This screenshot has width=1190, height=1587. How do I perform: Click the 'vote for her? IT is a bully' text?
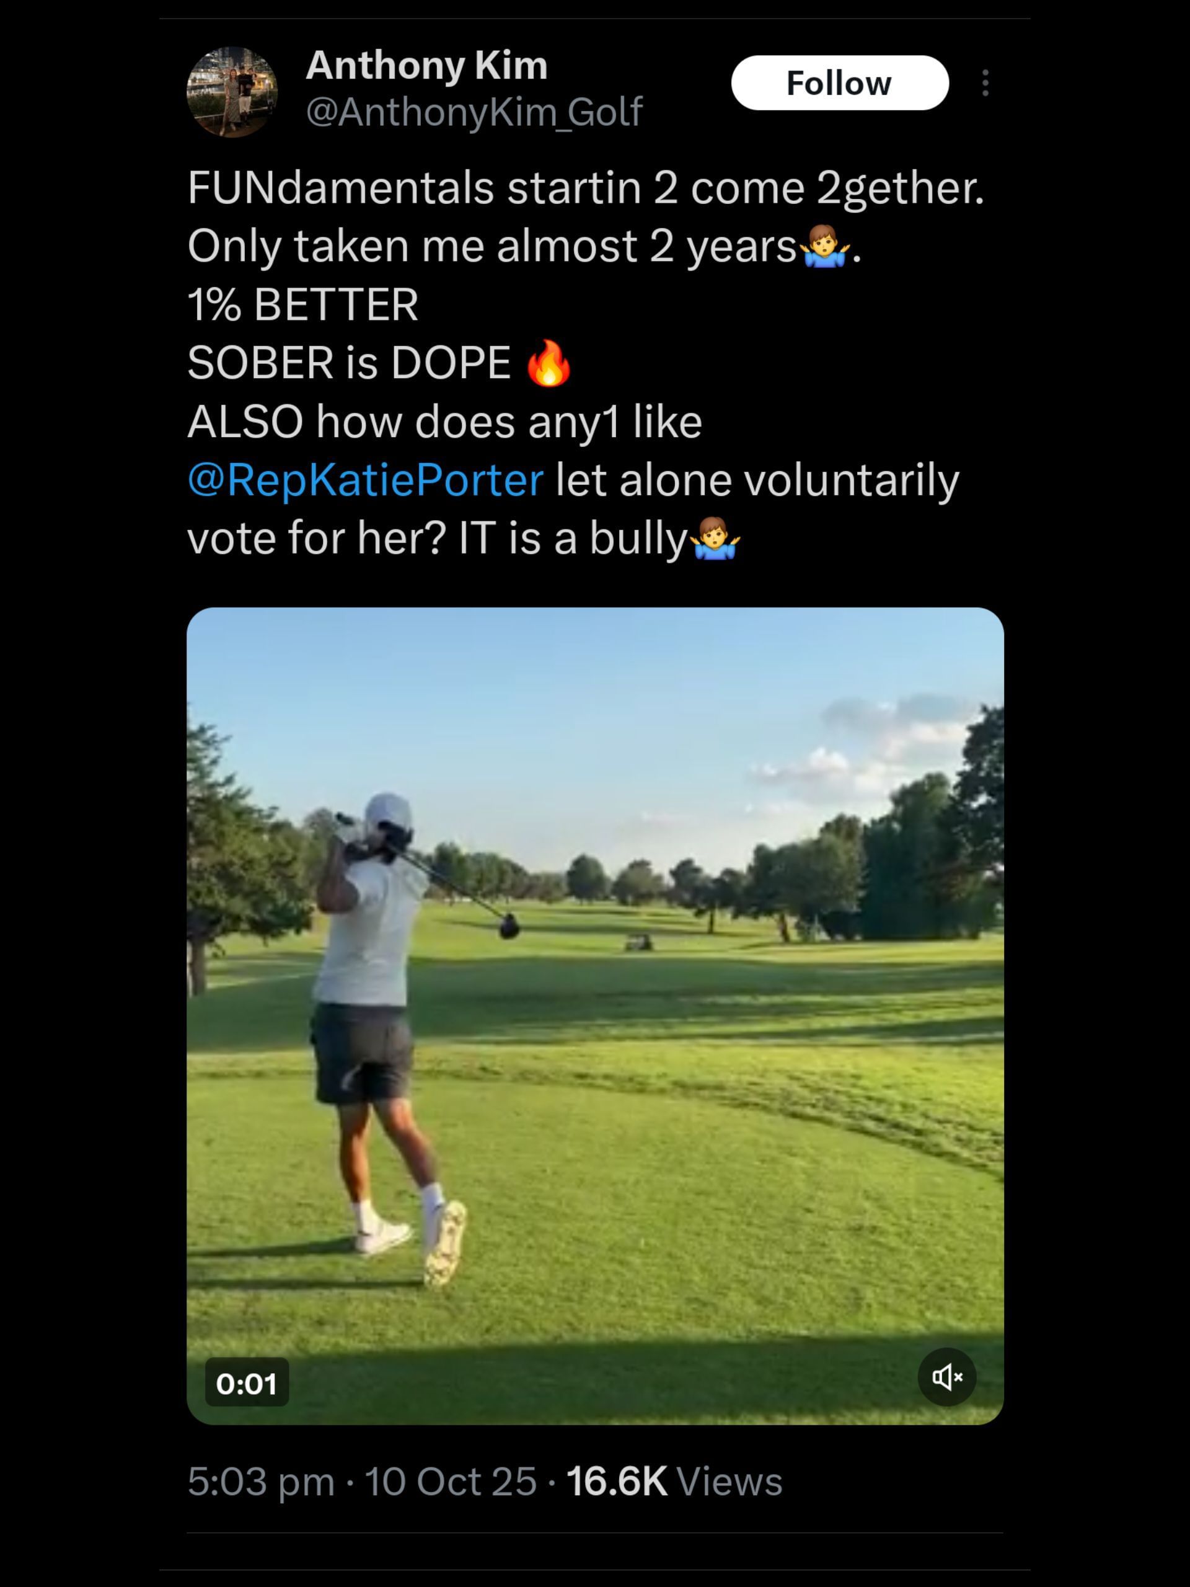[438, 538]
